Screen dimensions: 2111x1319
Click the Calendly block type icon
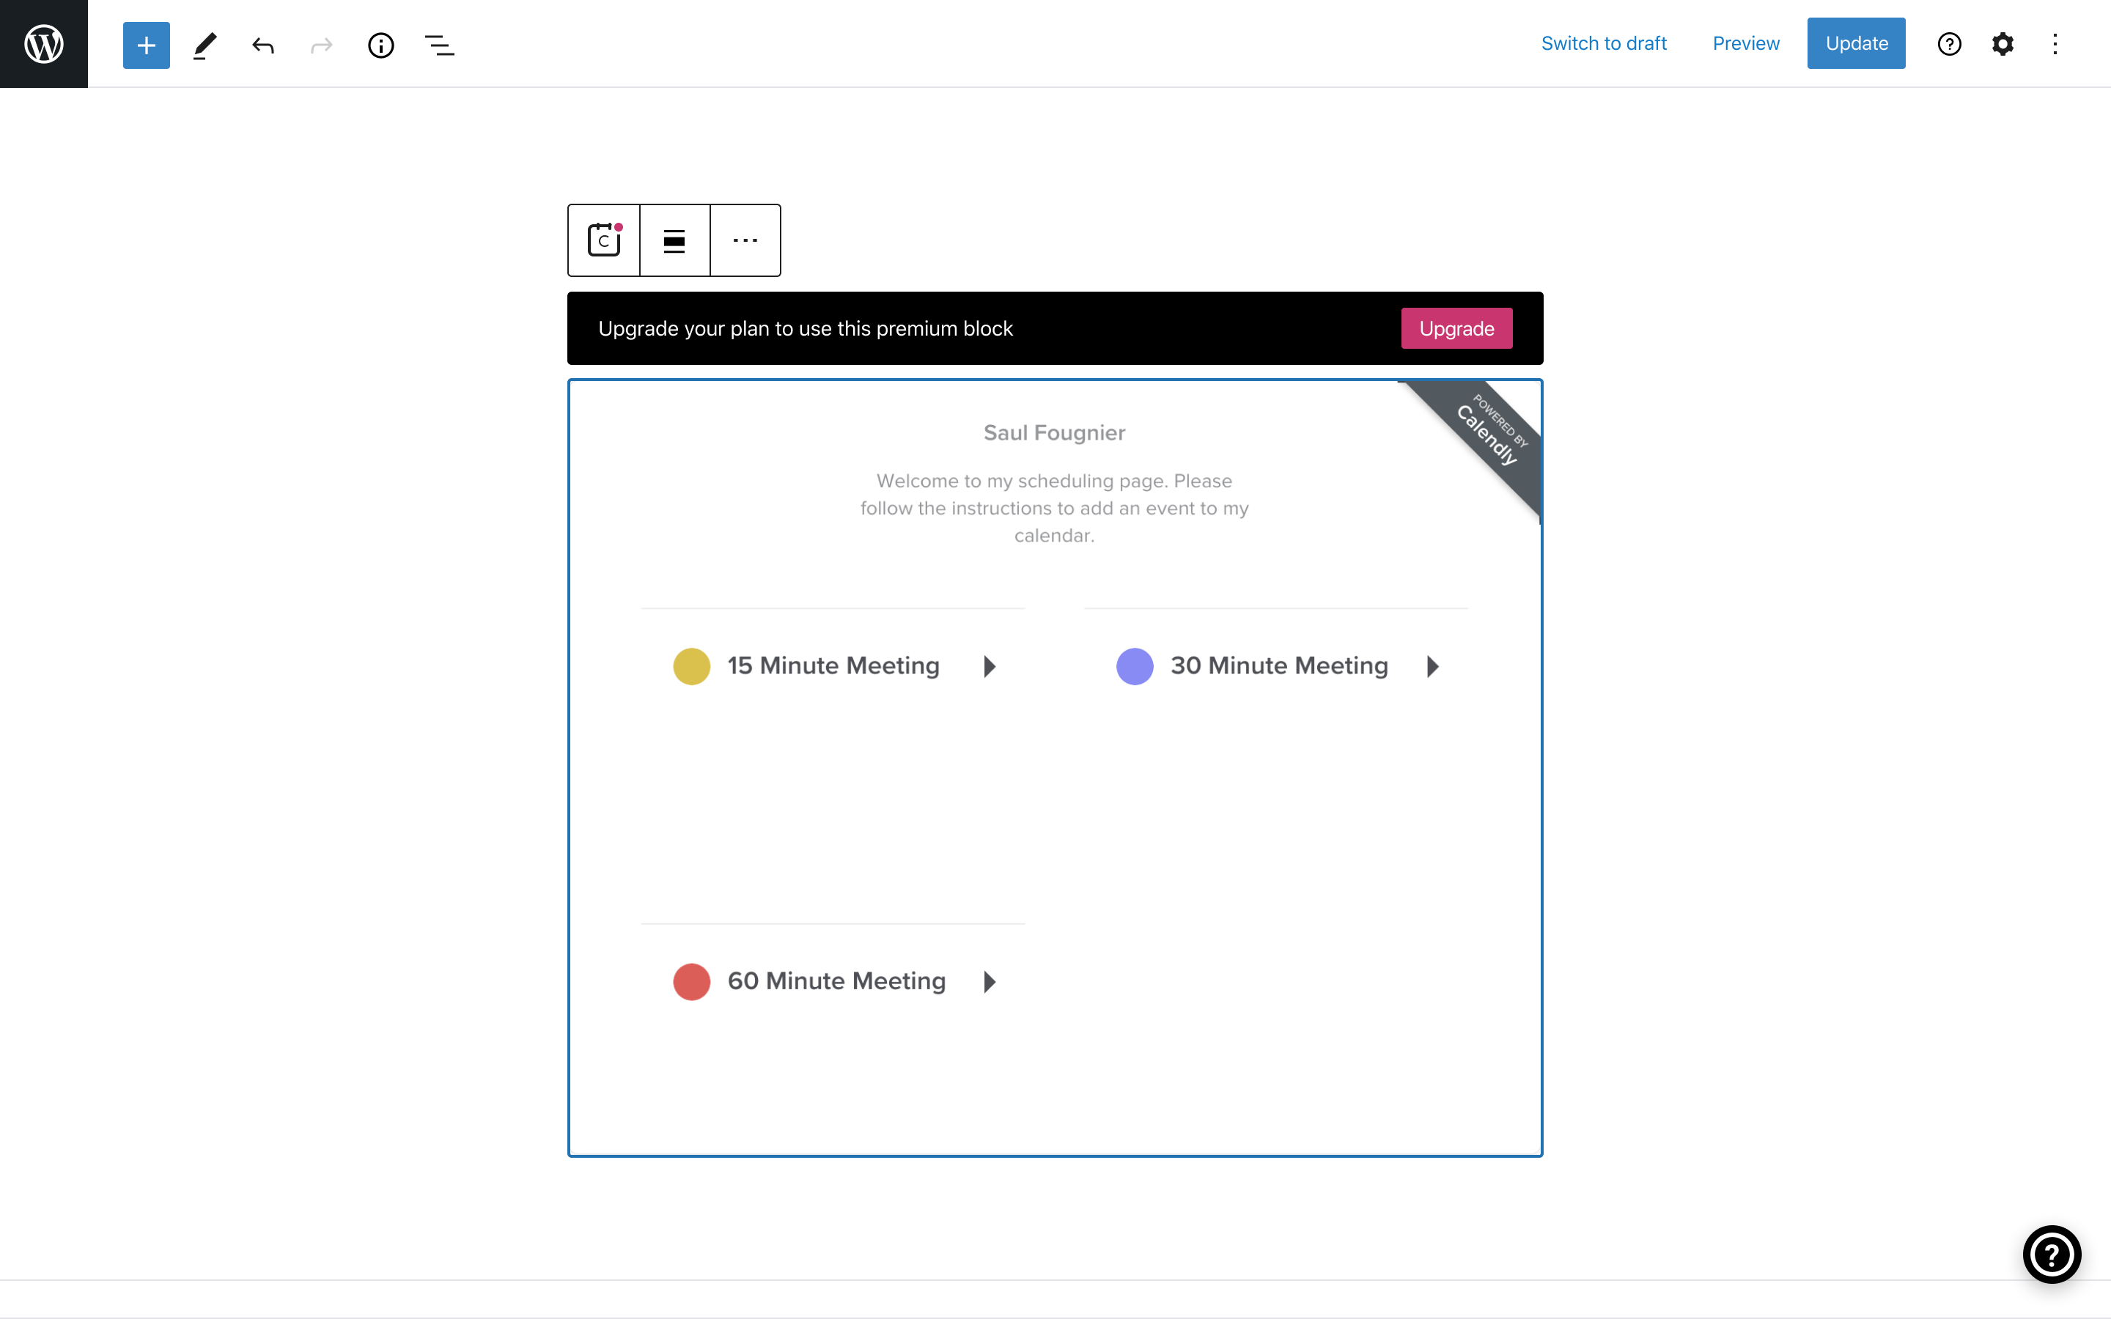coord(604,240)
